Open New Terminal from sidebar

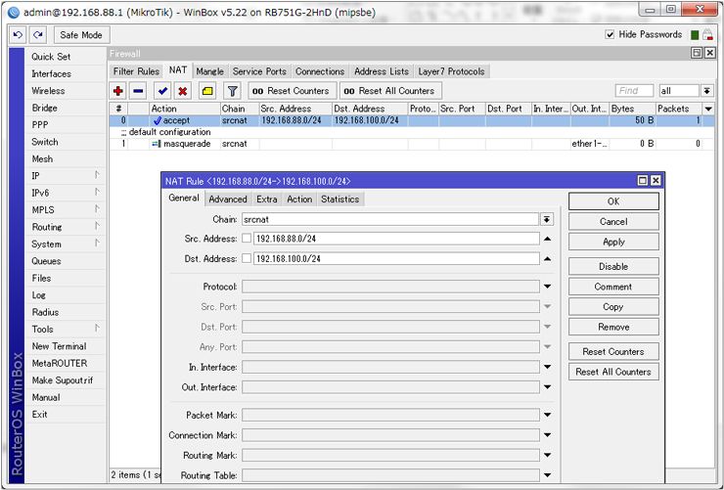(x=66, y=346)
